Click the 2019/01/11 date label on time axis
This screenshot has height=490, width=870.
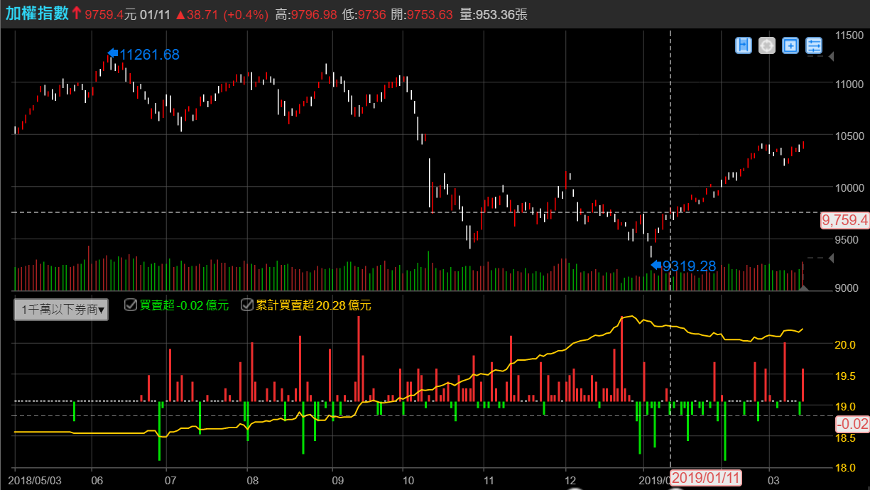706,478
